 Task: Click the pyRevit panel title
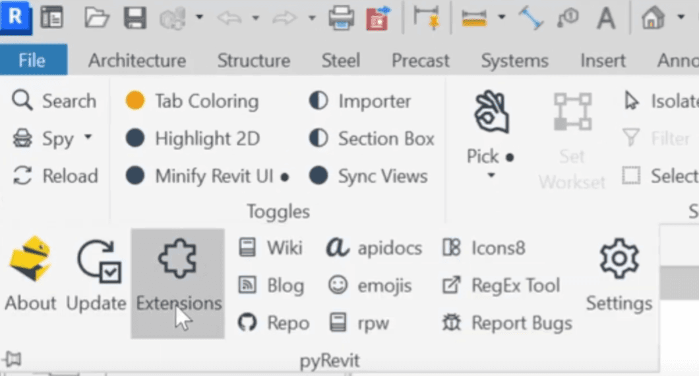point(330,360)
